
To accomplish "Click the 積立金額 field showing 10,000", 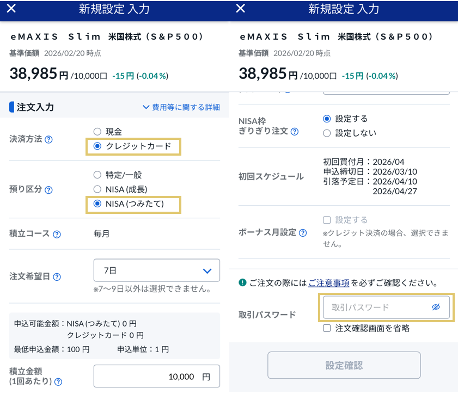I will click(x=157, y=377).
